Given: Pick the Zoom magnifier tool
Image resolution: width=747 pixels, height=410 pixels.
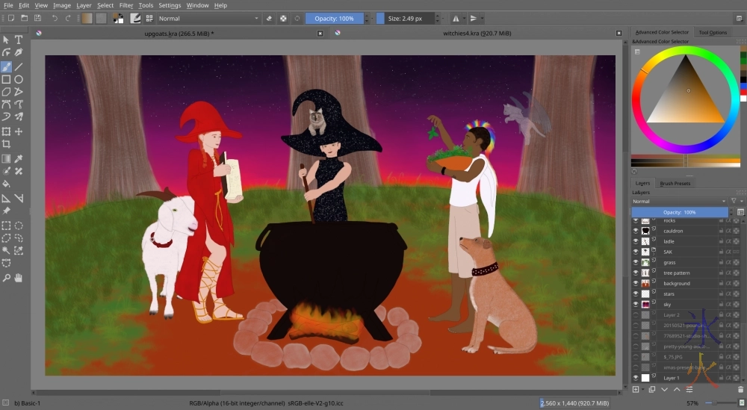Looking at the screenshot, I should 6,278.
